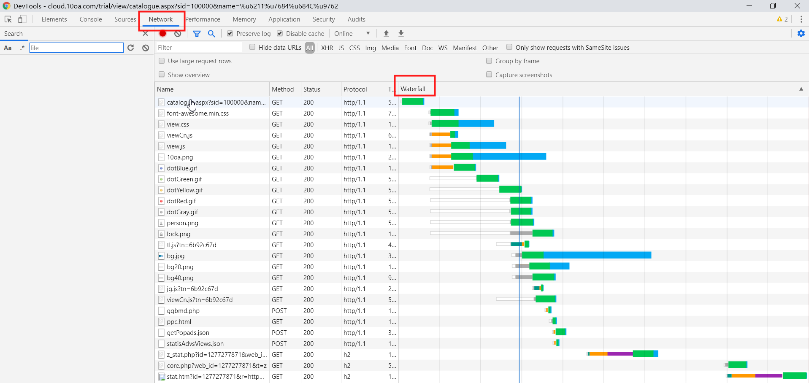This screenshot has height=383, width=809.
Task: Export HAR file download arrow icon
Action: tap(401, 33)
